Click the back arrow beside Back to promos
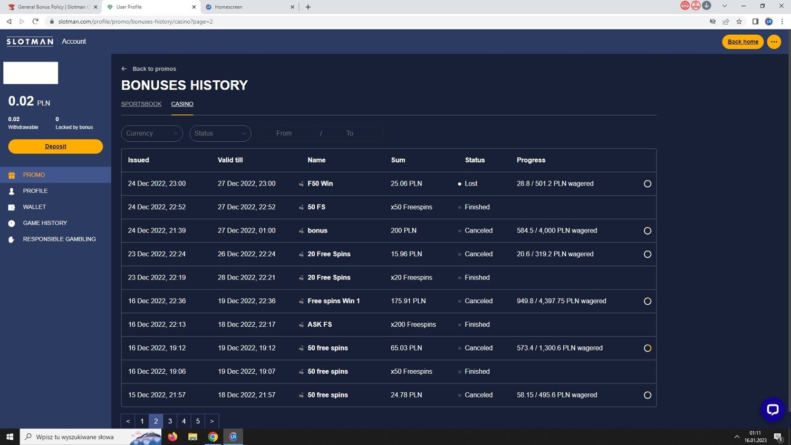This screenshot has height=445, width=791. [x=124, y=69]
